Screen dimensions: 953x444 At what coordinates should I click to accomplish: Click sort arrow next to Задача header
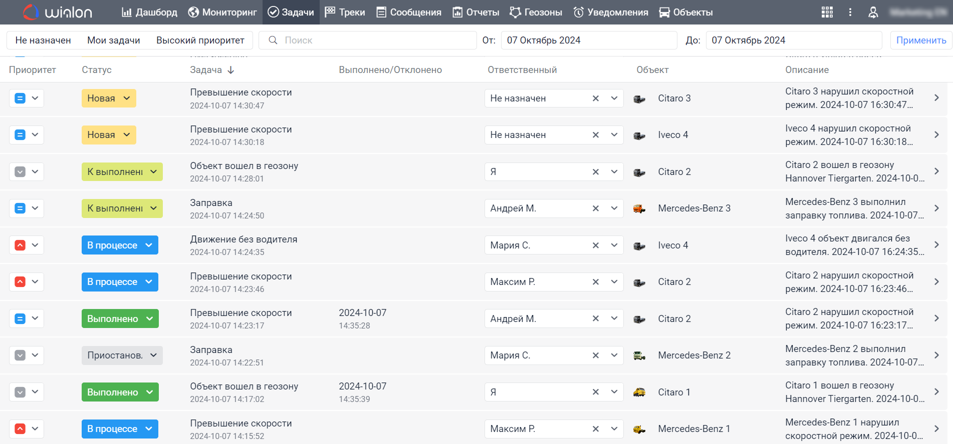point(231,70)
